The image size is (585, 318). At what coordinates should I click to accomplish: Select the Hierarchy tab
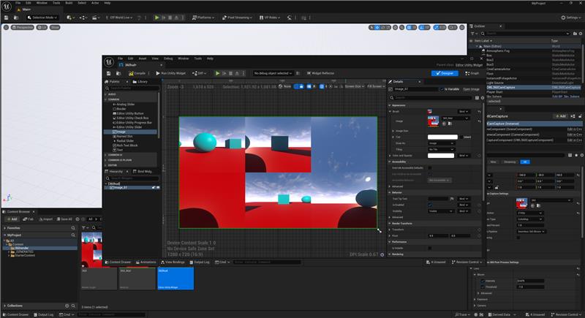[115, 172]
